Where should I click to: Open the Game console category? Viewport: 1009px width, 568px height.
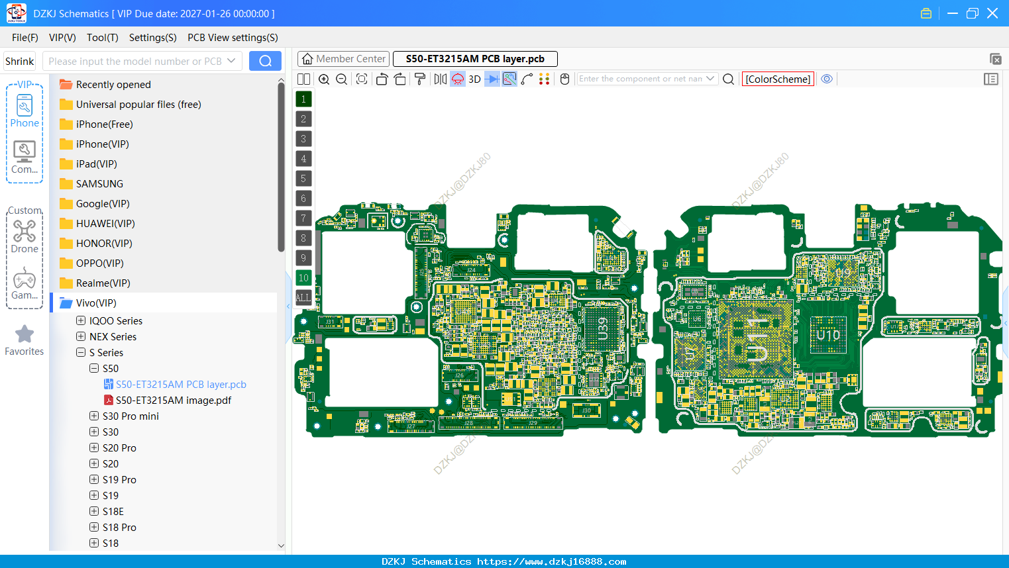25,283
